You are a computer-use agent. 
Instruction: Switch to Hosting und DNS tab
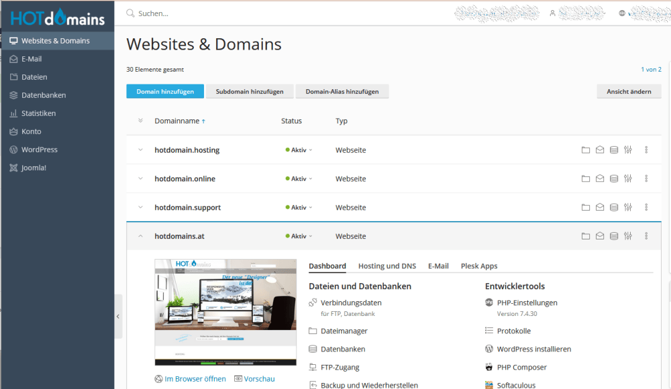click(386, 266)
